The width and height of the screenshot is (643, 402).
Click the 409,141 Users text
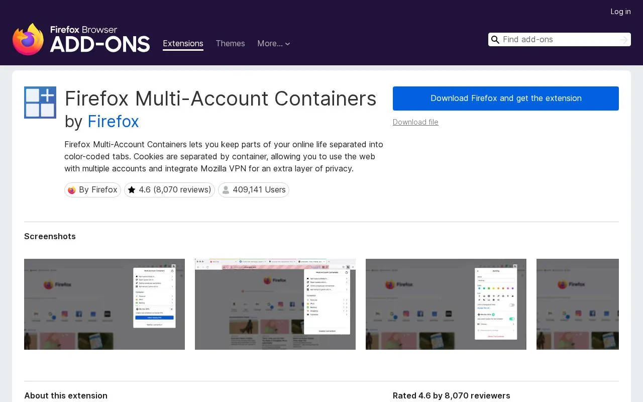[x=259, y=190]
